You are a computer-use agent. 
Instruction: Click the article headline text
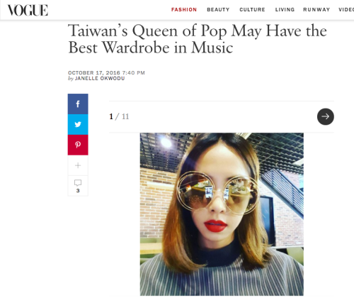(198, 39)
